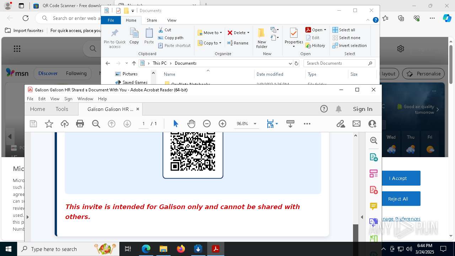The width and height of the screenshot is (455, 256).
Task: Click Pin to Quick access in Explorer
Action: click(x=114, y=38)
